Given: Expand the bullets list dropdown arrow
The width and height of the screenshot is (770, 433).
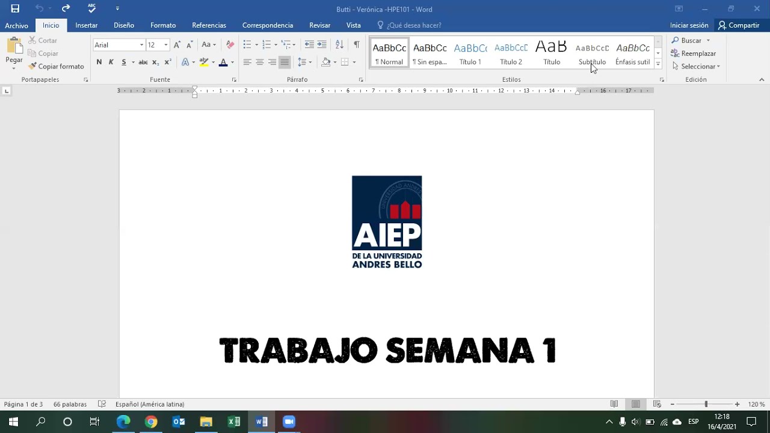Looking at the screenshot, I should coord(257,45).
